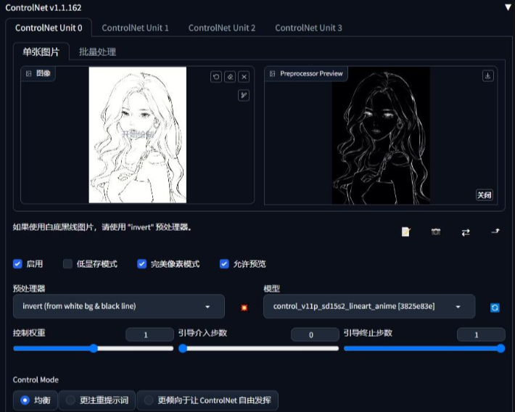Click the 关闭 close preview button
515x412 pixels.
click(484, 195)
